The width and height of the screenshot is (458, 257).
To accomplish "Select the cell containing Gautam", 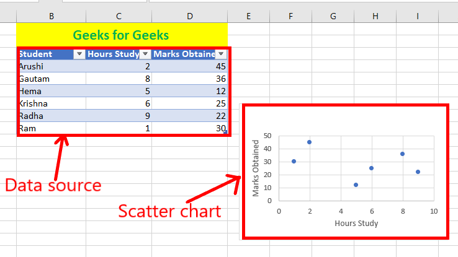I will click(52, 79).
